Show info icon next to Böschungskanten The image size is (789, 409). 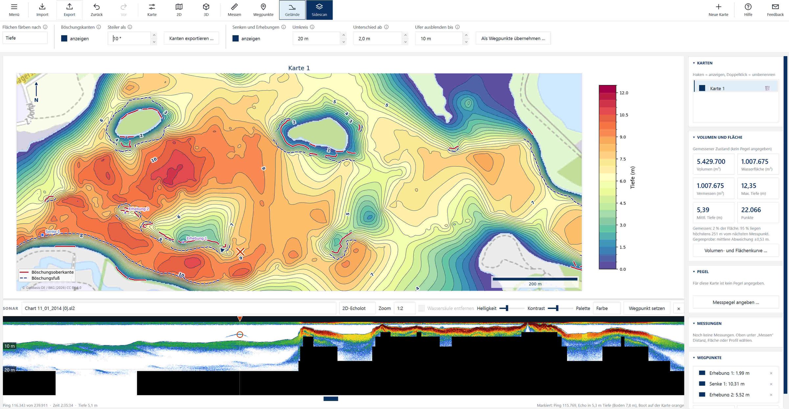pos(99,27)
